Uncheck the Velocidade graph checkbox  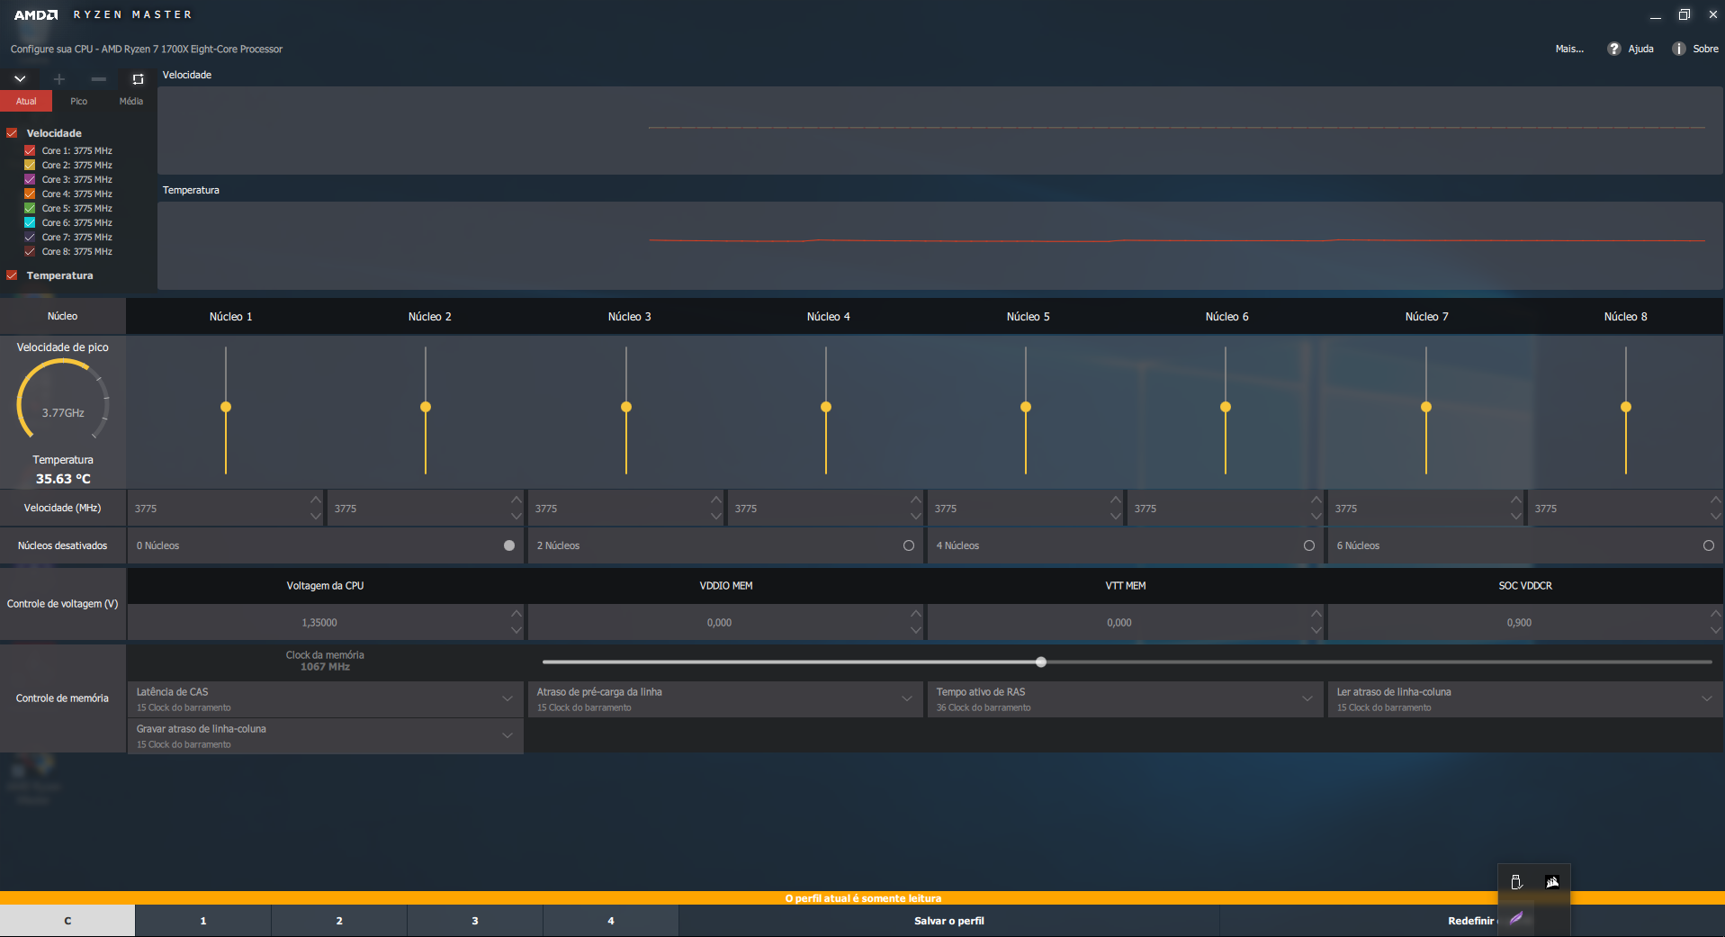pos(12,133)
